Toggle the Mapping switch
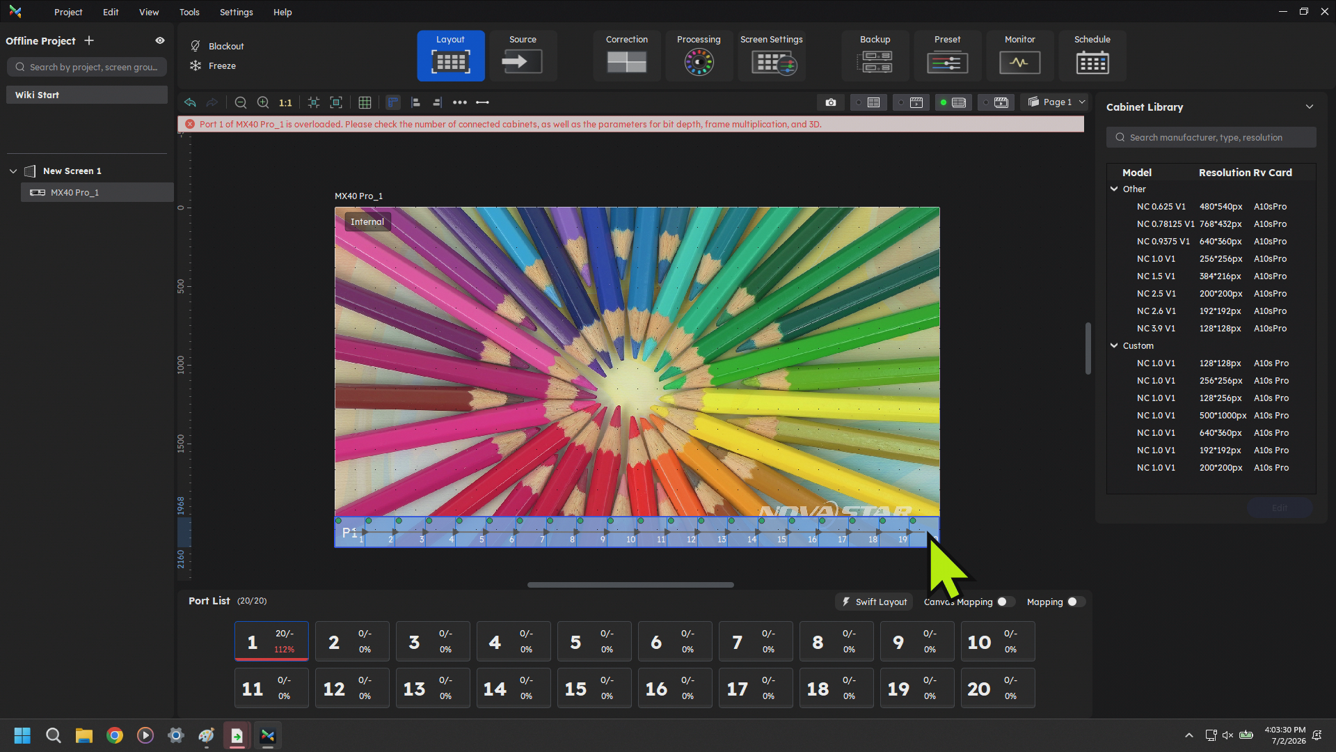Image resolution: width=1336 pixels, height=752 pixels. pyautogui.click(x=1076, y=602)
